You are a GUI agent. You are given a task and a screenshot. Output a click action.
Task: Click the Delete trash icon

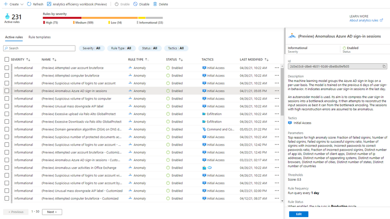click(155, 4)
